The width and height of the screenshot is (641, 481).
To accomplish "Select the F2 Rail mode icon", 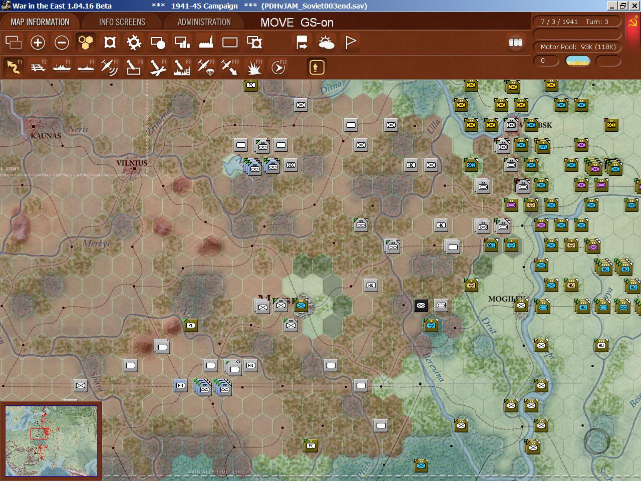I will pos(38,67).
